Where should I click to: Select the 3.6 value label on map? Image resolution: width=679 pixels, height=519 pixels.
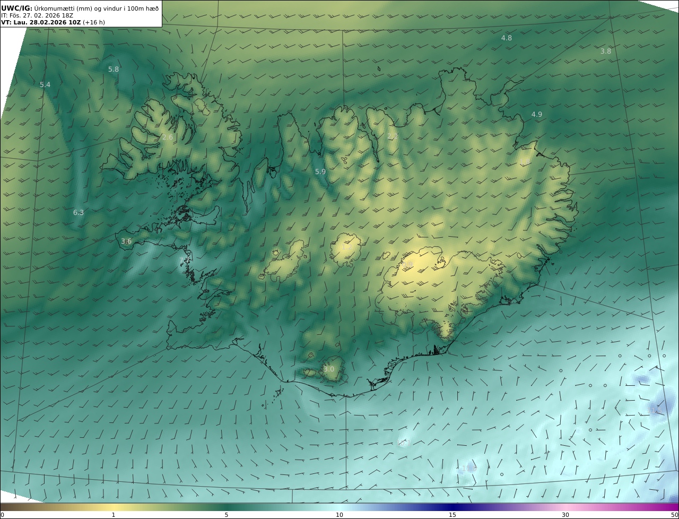point(126,241)
